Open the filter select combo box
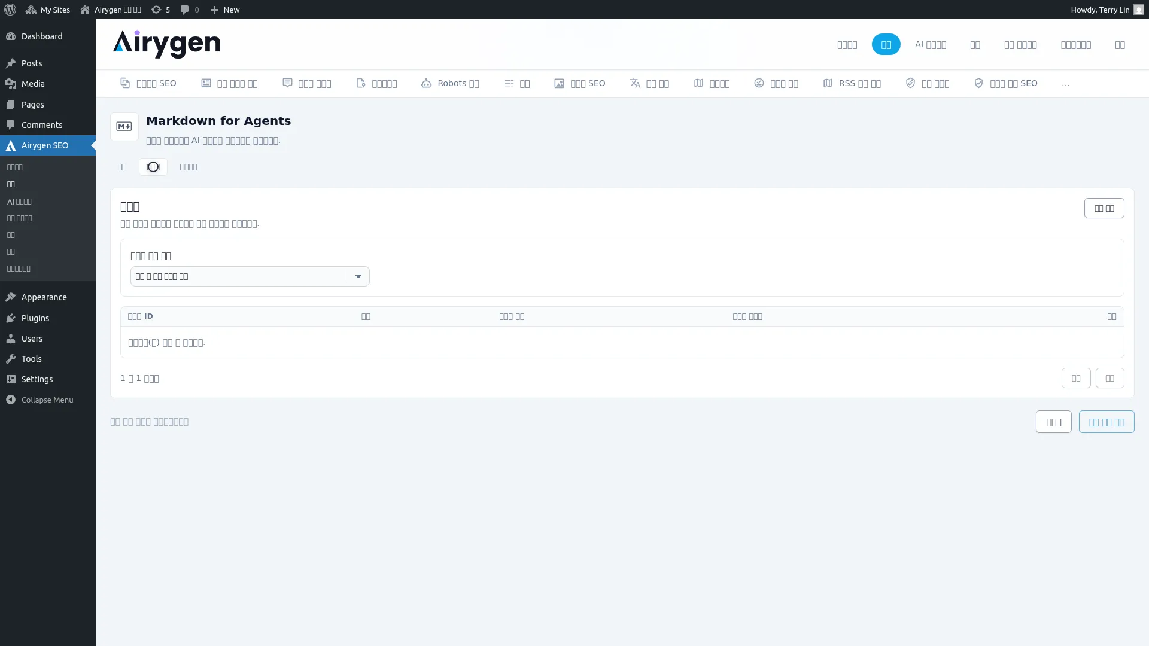This screenshot has width=1149, height=646. click(x=250, y=276)
